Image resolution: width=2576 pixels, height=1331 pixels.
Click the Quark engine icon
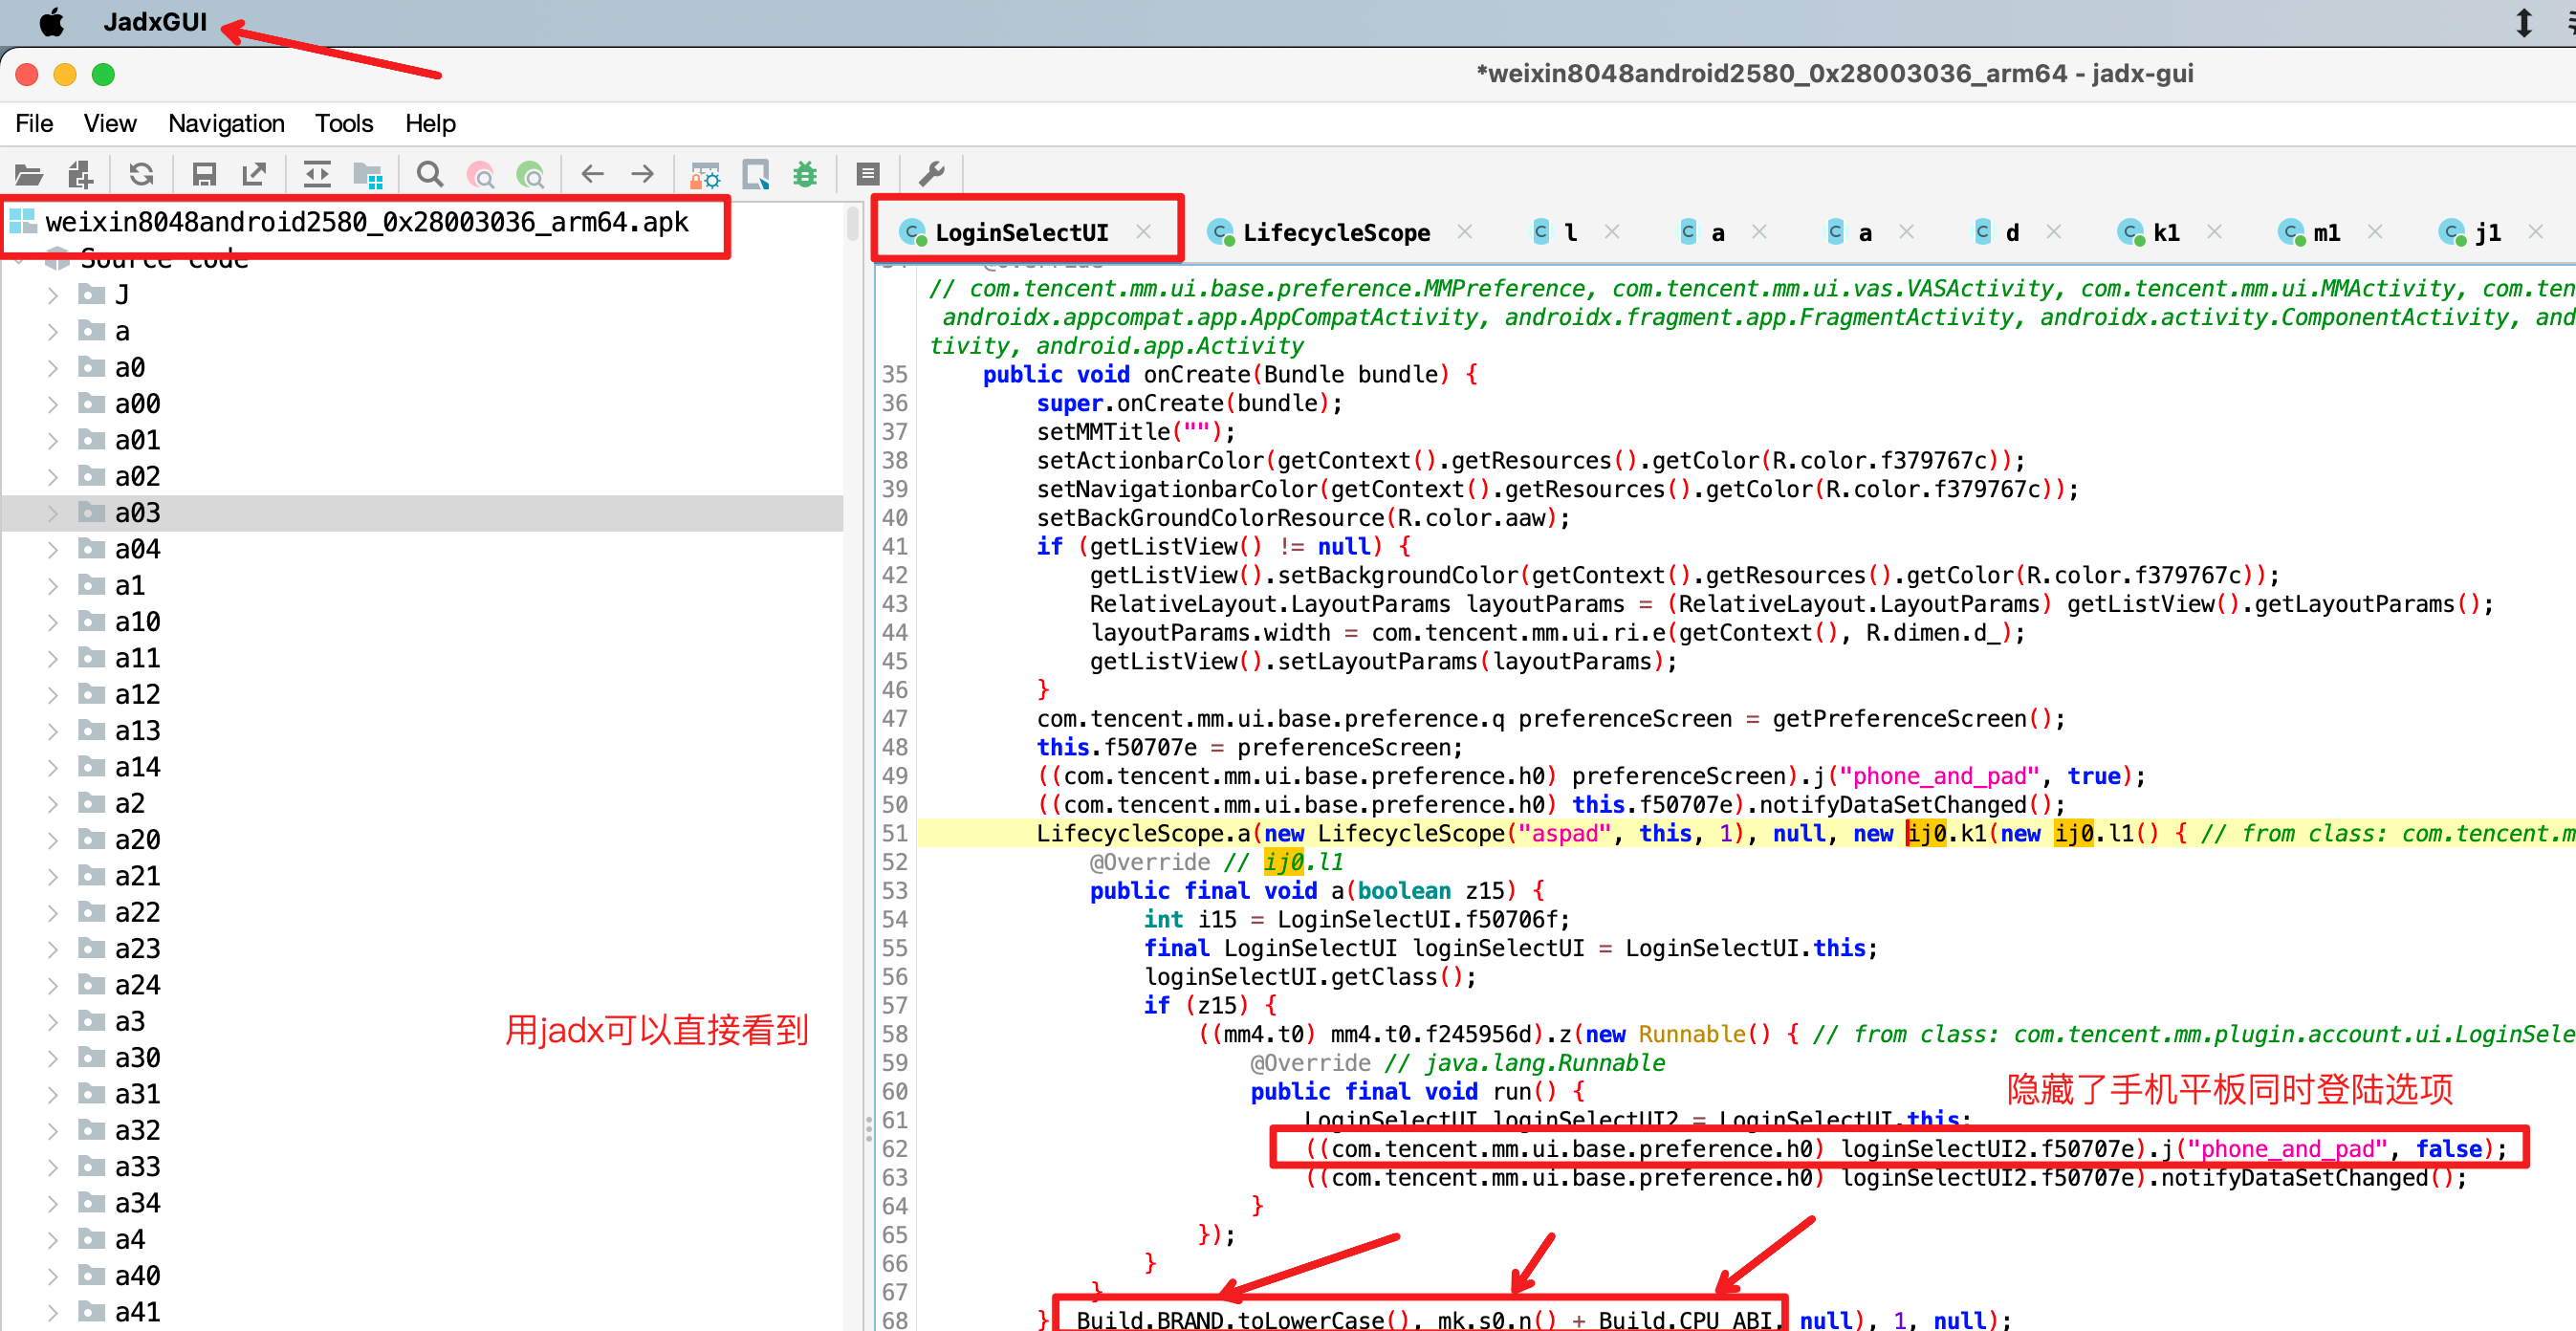755,175
